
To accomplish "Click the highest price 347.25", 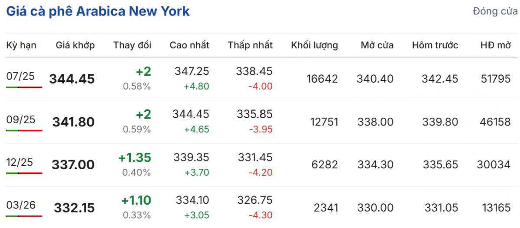I will click(x=192, y=71).
